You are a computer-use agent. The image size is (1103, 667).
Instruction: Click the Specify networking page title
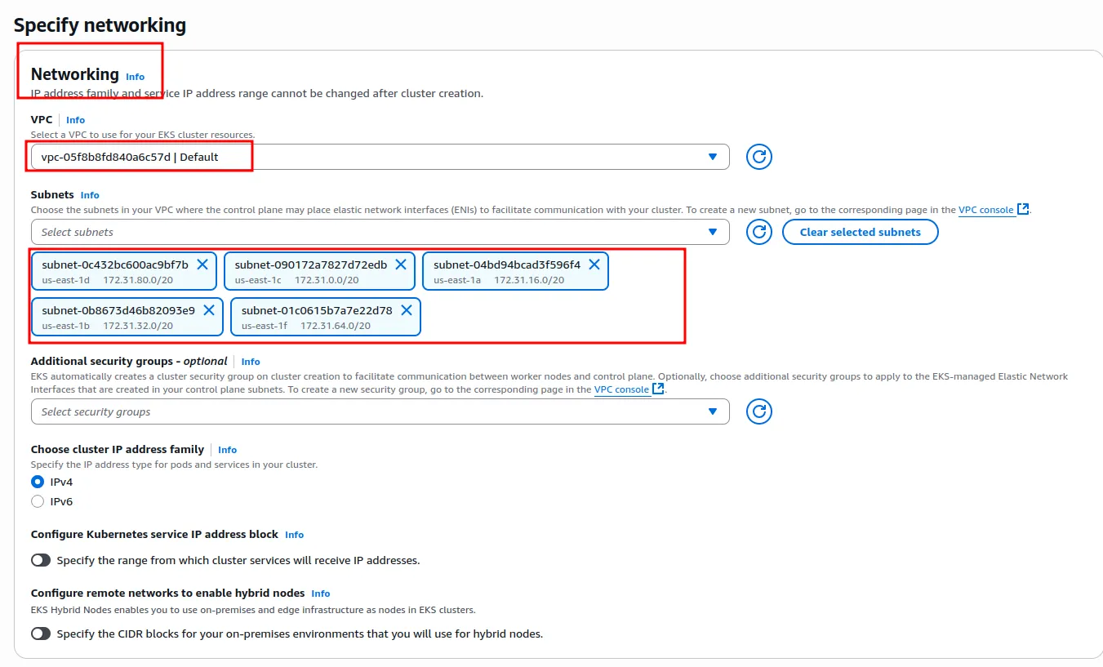(100, 25)
